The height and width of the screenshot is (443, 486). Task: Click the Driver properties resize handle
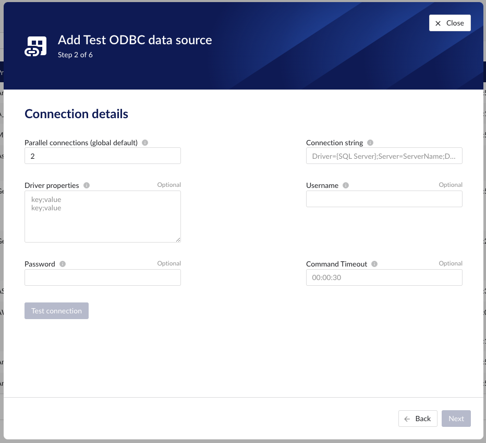coord(178,240)
